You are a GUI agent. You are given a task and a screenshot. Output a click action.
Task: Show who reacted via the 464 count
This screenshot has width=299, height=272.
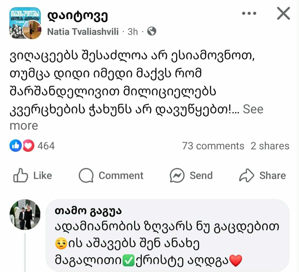coord(46,146)
